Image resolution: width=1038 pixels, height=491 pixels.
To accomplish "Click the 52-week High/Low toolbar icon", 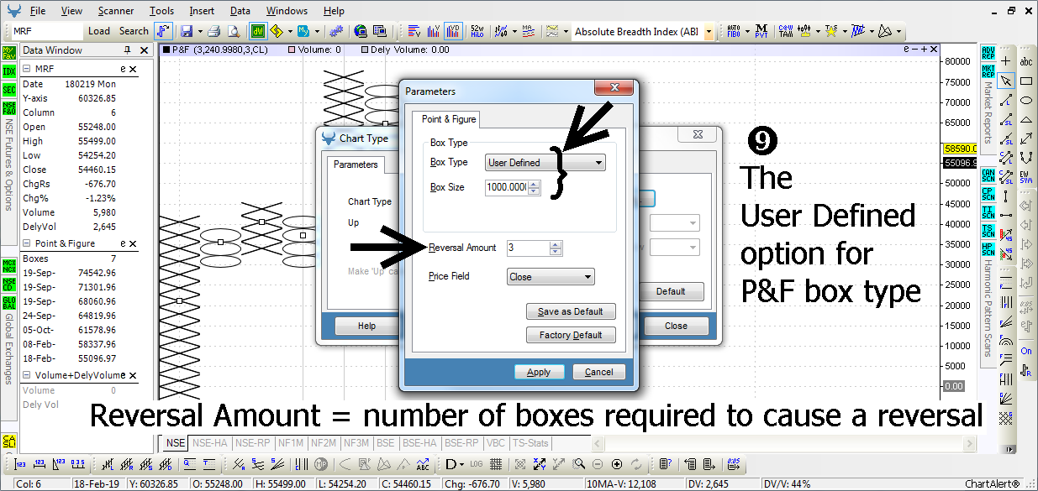I will pyautogui.click(x=477, y=31).
